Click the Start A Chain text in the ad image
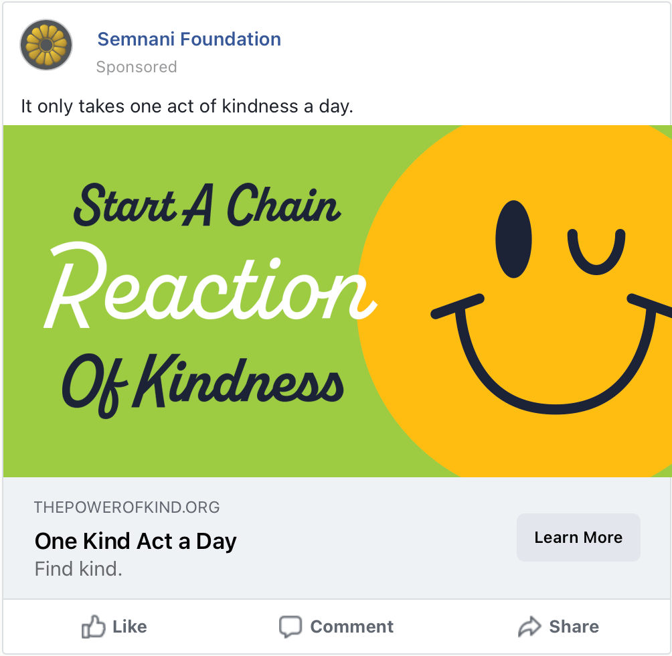 pos(207,204)
